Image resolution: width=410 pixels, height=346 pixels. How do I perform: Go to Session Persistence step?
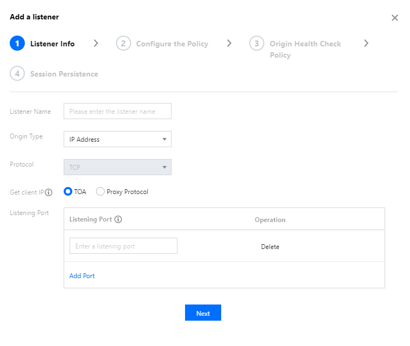pyautogui.click(x=64, y=74)
